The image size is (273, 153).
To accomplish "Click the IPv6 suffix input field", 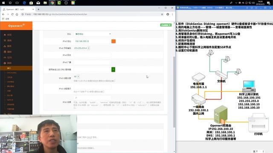I will point(92,98).
